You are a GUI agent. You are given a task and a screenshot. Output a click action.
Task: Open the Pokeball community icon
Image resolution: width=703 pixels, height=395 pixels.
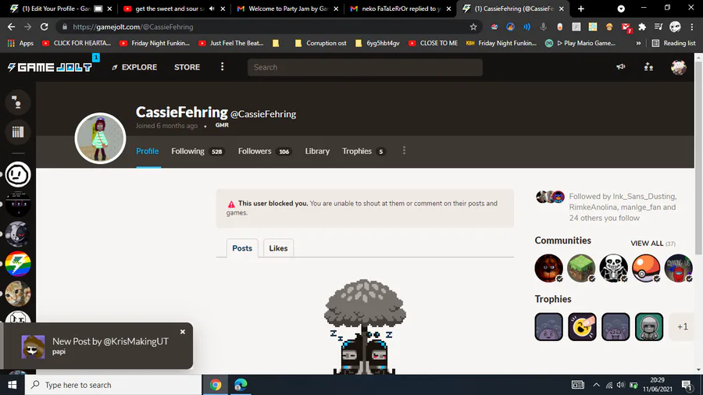646,268
